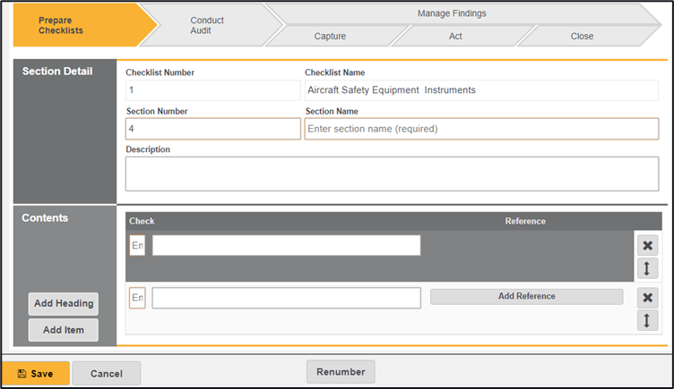Open the Capture findings step

pyautogui.click(x=330, y=37)
